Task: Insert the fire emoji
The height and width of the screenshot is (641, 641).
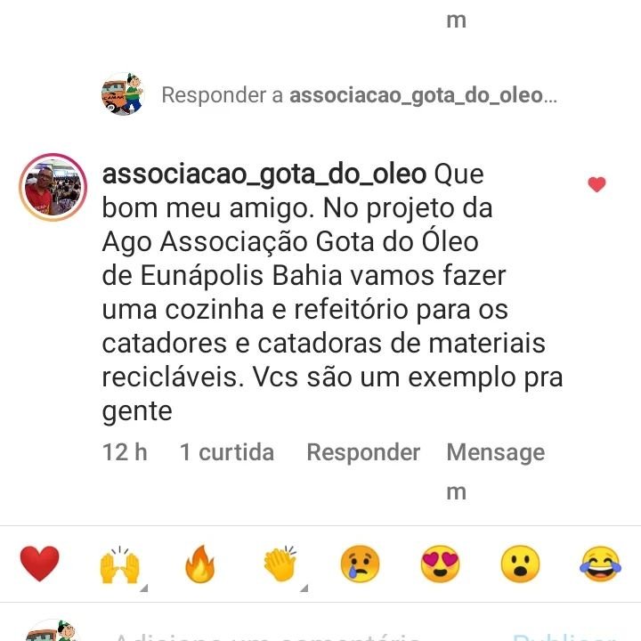Action: click(x=200, y=564)
